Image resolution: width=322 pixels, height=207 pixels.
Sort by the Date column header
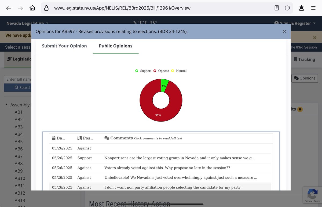pyautogui.click(x=58, y=138)
